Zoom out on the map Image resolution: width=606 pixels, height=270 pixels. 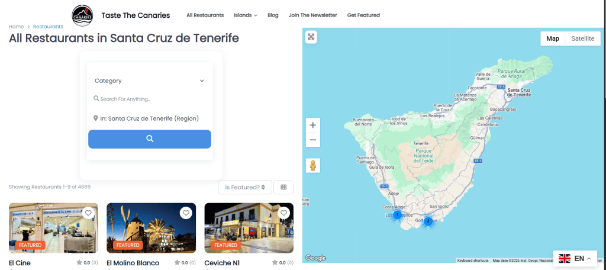click(x=313, y=140)
